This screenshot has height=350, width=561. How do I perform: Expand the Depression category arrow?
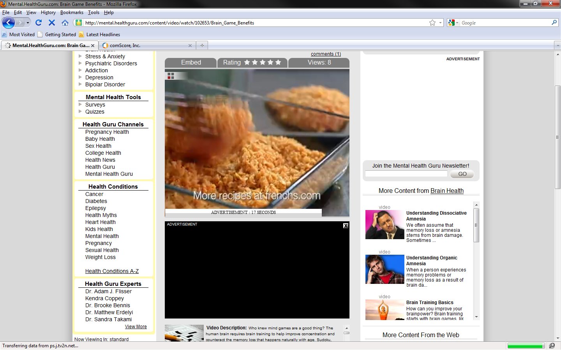point(80,77)
